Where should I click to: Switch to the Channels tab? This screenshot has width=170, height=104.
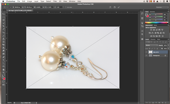pyautogui.click(x=153, y=39)
